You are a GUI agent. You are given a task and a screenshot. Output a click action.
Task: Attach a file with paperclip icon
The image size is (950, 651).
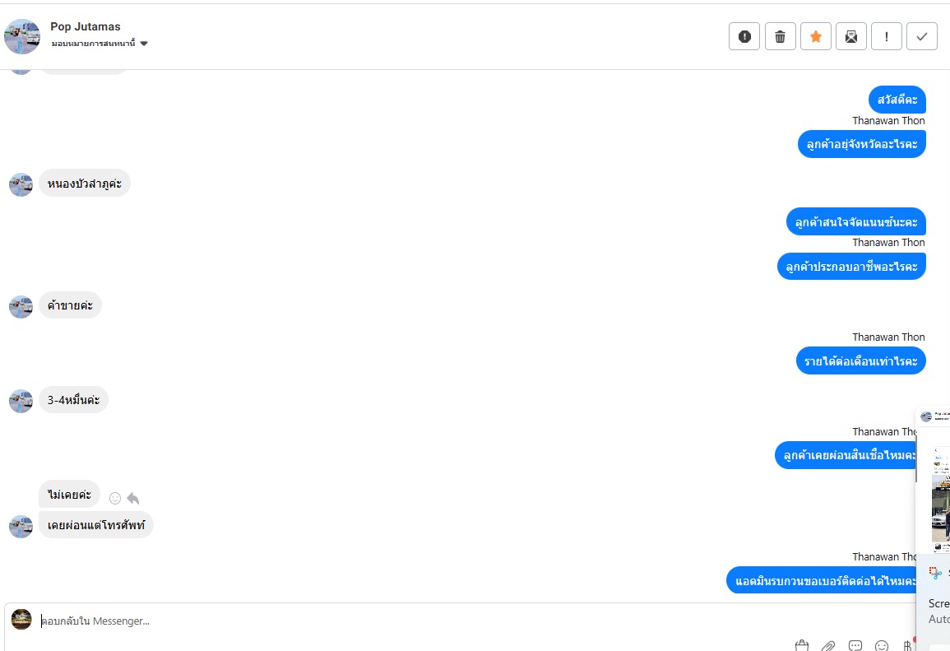point(829,645)
